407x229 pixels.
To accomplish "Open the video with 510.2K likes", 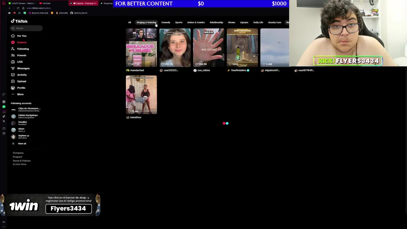I will pos(175,48).
